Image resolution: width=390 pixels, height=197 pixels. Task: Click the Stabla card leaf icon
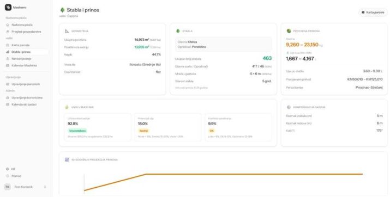[178, 31]
